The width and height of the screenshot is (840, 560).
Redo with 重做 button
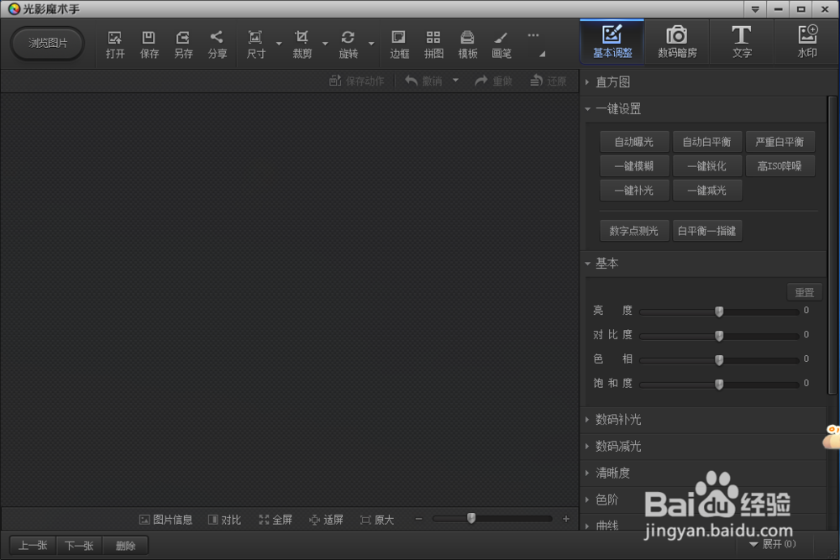(493, 81)
